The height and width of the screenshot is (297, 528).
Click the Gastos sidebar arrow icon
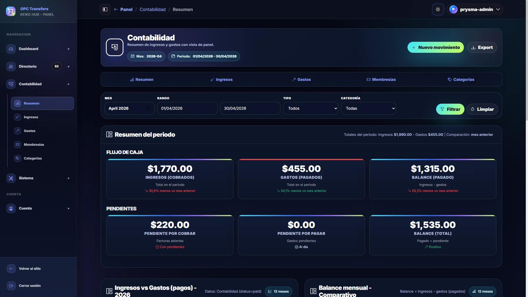point(18,131)
